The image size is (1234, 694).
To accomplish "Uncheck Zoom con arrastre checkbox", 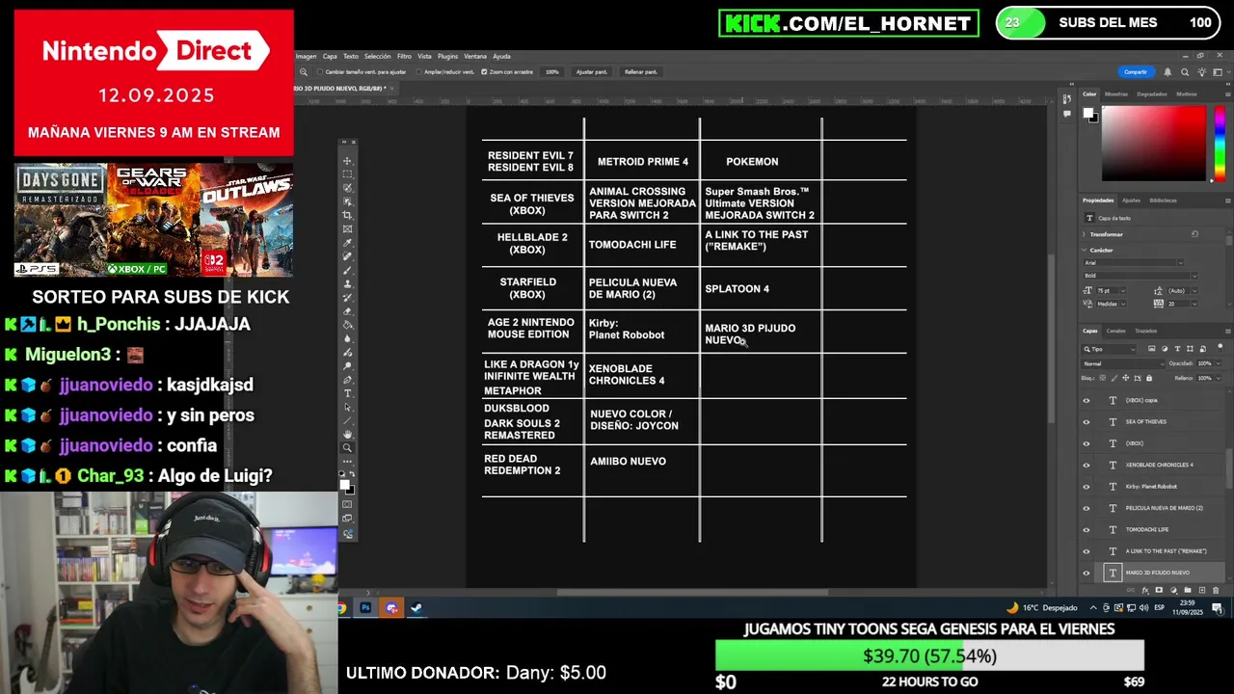I will [x=485, y=72].
